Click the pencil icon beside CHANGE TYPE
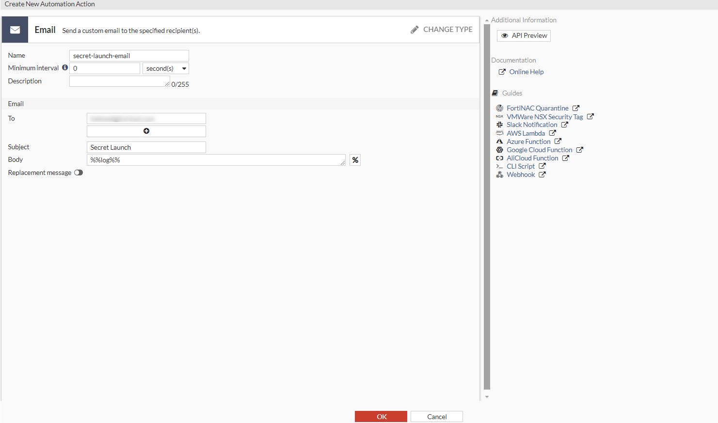 point(415,30)
